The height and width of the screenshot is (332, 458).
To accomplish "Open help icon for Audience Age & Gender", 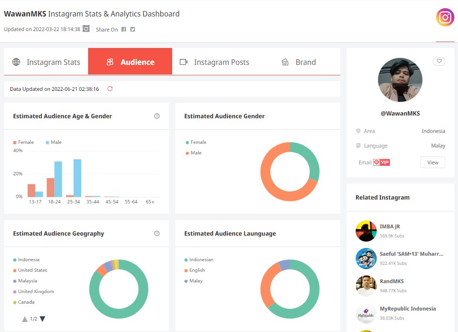I will tap(157, 116).
